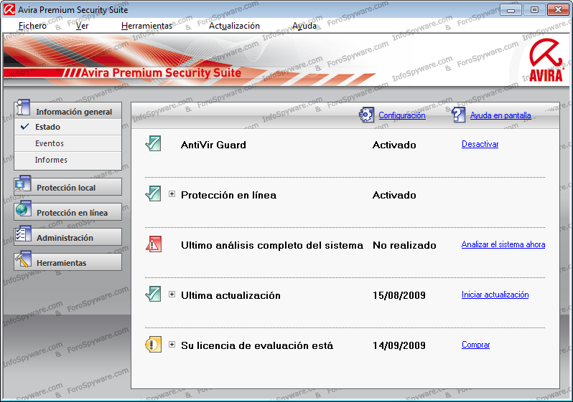Screen dimensions: 573x402
Task: Expand the Su licencia de evaluación row
Action: [x=172, y=345]
